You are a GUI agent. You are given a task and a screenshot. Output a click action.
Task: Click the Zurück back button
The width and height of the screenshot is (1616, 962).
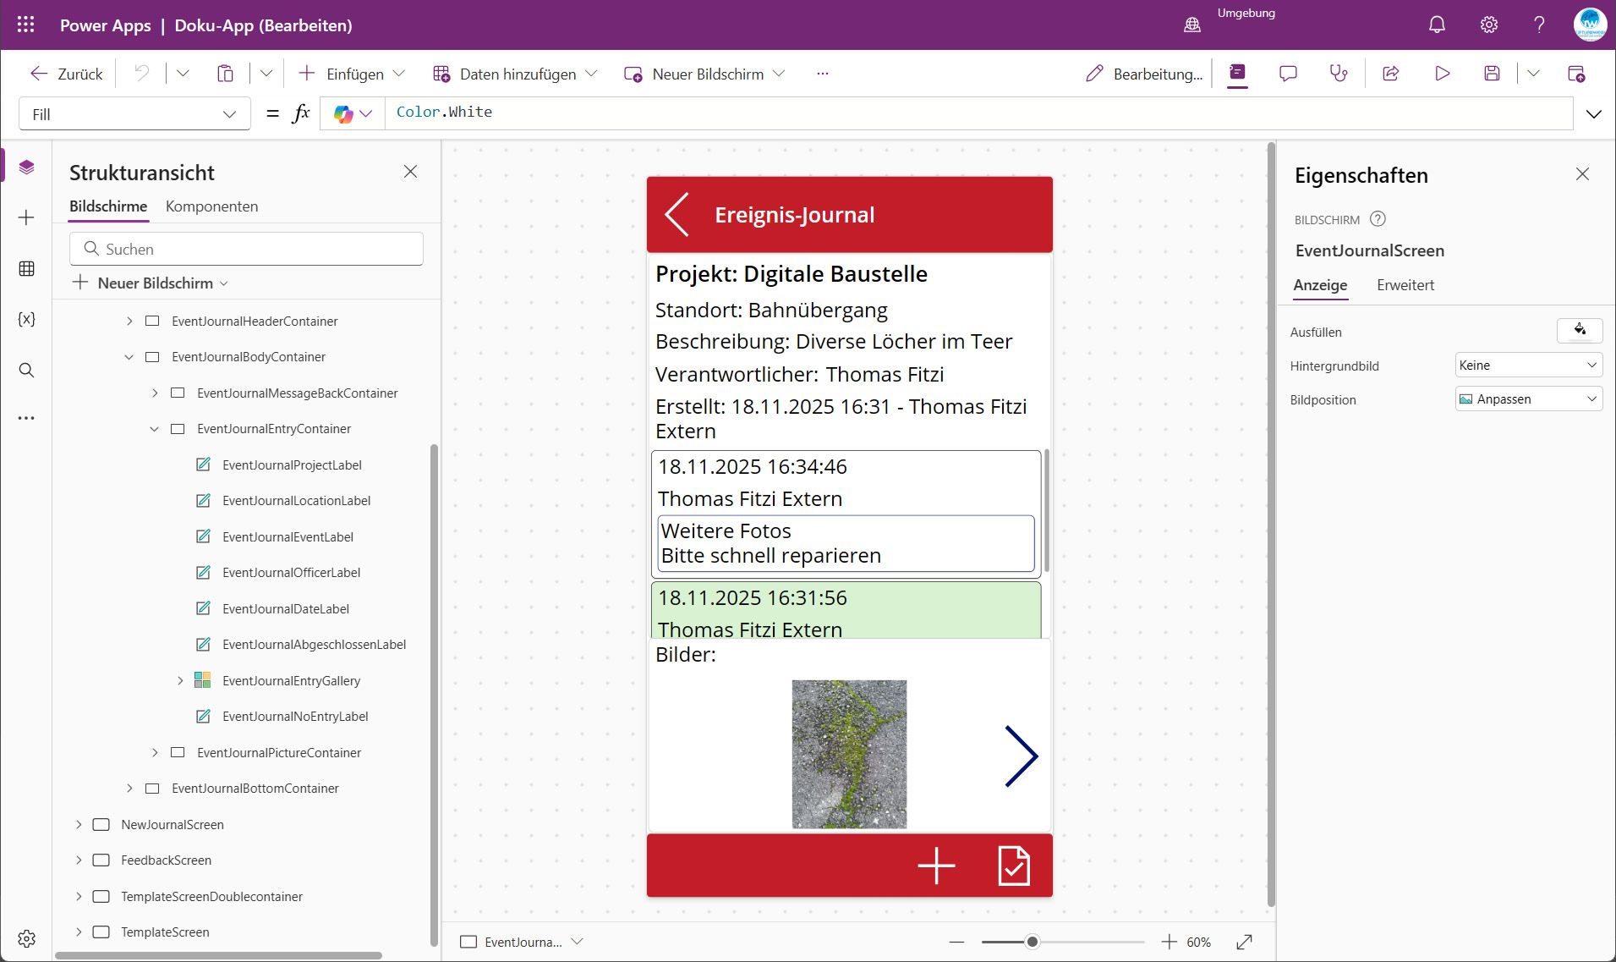67,74
